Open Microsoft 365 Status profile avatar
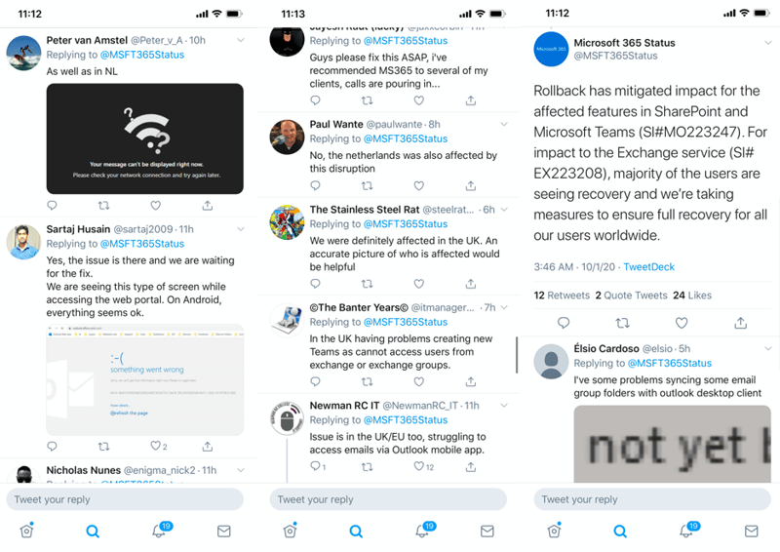This screenshot has width=780, height=552. click(x=551, y=49)
